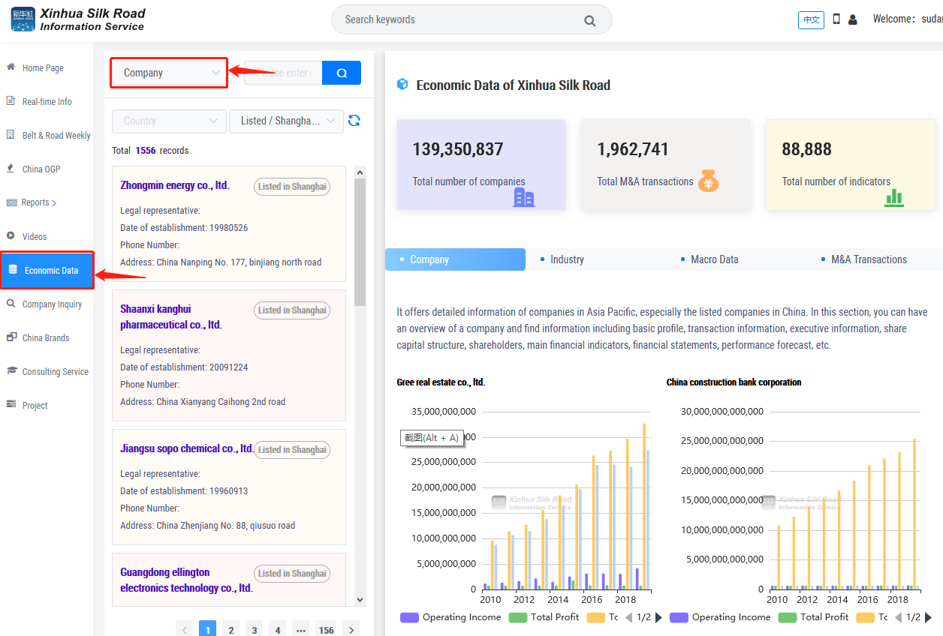Go to previous legend page in Gree chart
This screenshot has height=636, width=943.
pos(628,617)
